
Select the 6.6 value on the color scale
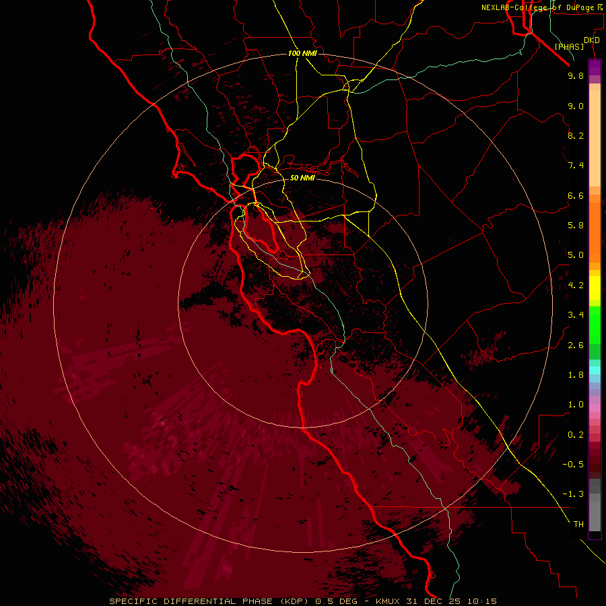(x=576, y=195)
